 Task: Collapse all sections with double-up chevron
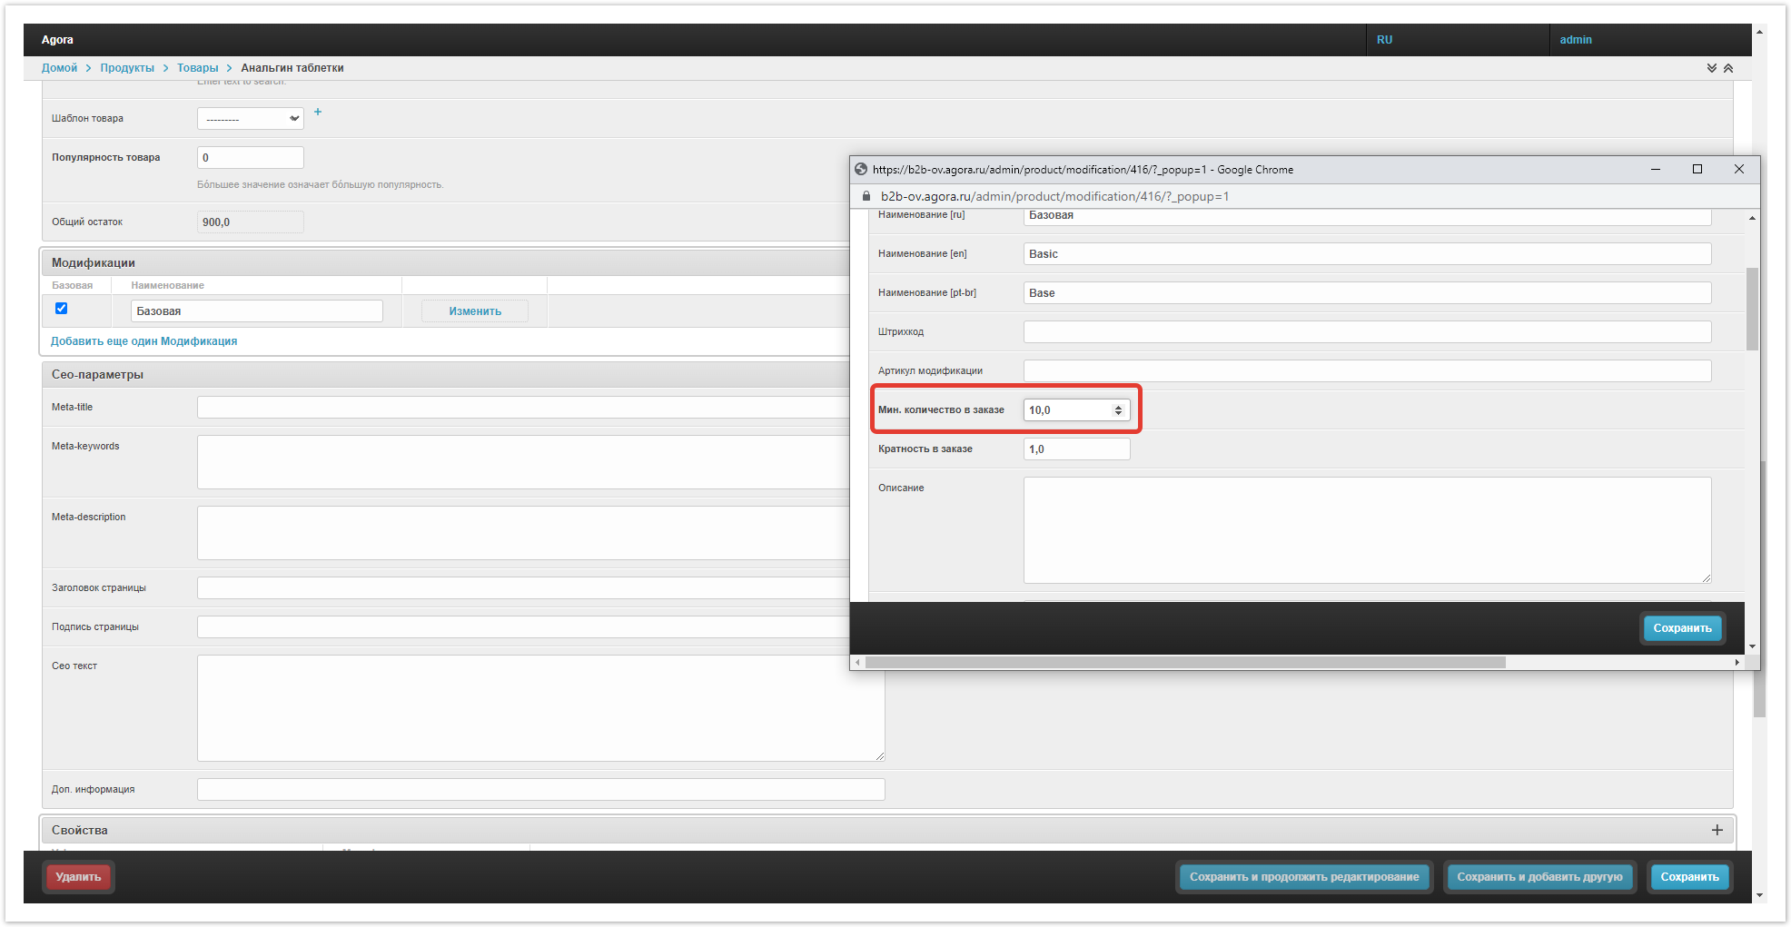(1728, 68)
